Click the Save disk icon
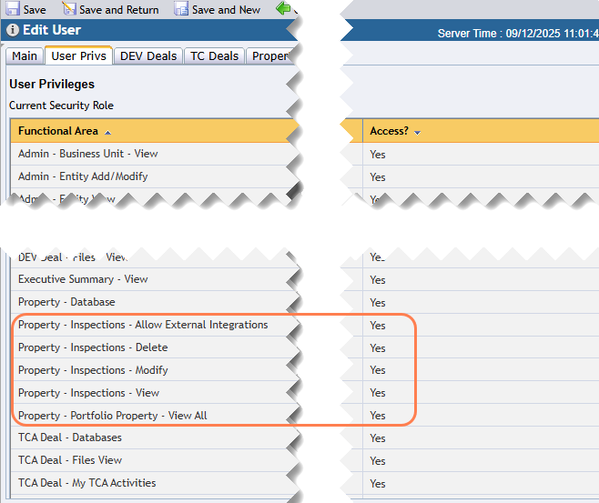The width and height of the screenshot is (599, 503). (x=11, y=9)
